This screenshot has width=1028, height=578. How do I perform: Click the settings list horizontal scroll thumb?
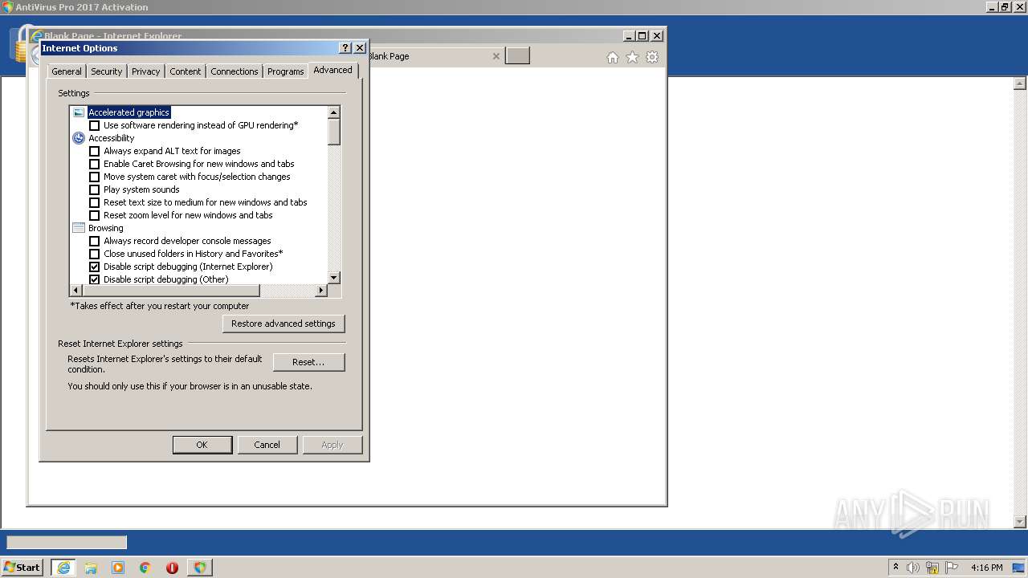[x=171, y=291]
